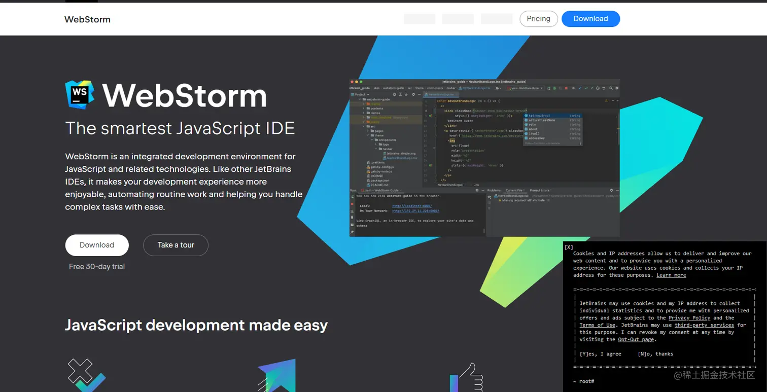Choose [N]o, thanks in cookie popup
The height and width of the screenshot is (392, 767).
click(x=655, y=354)
